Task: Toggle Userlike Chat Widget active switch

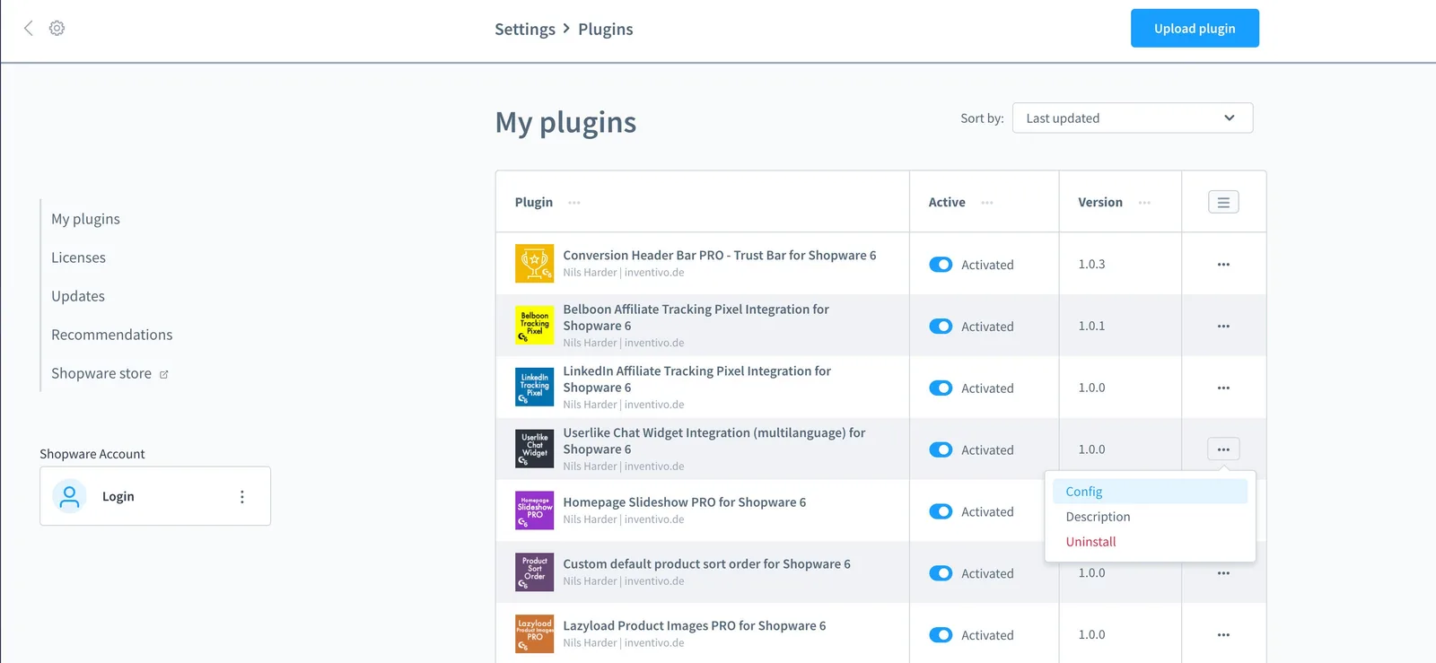Action: click(x=941, y=449)
